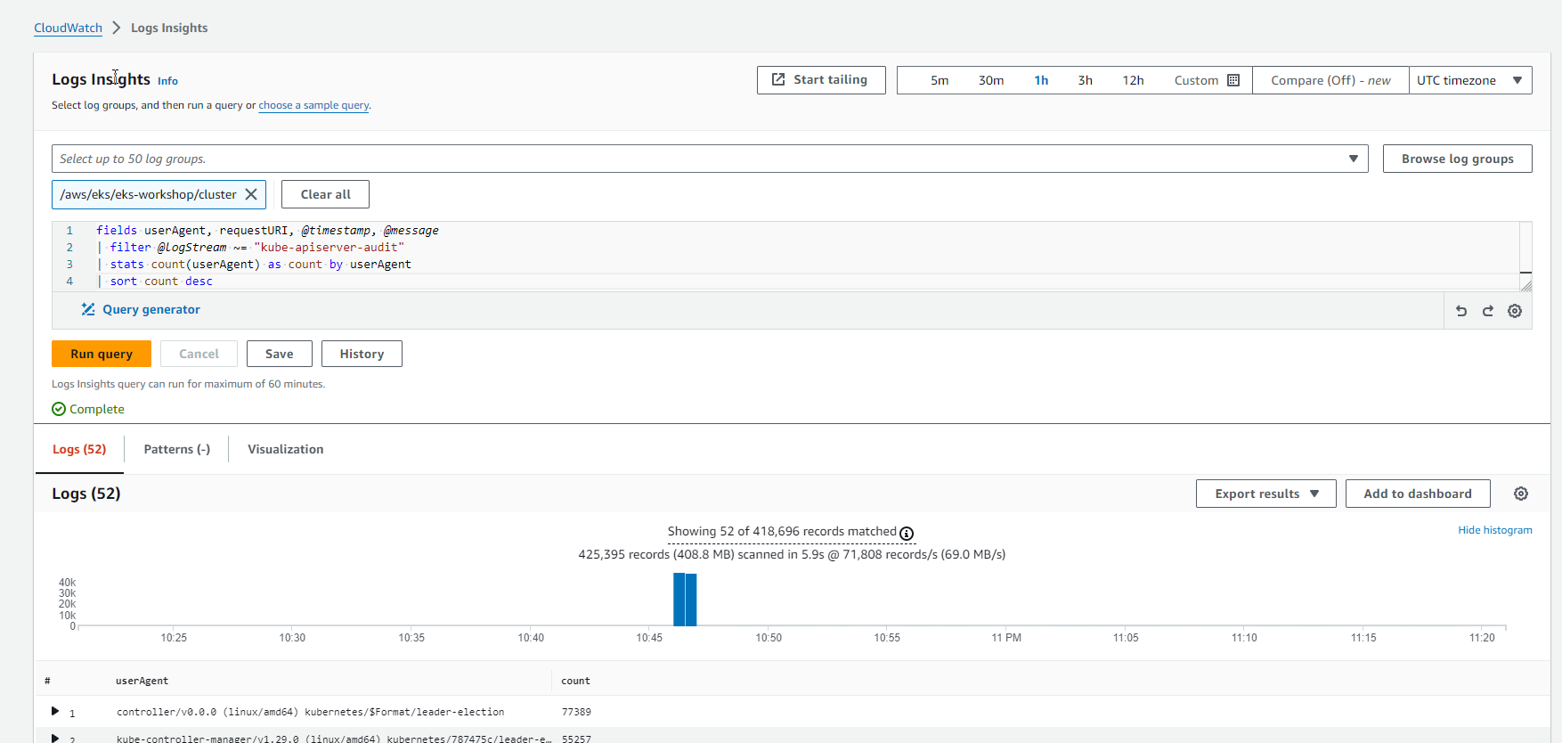The height and width of the screenshot is (743, 1562).
Task: Open Export results dropdown
Action: pyautogui.click(x=1266, y=494)
